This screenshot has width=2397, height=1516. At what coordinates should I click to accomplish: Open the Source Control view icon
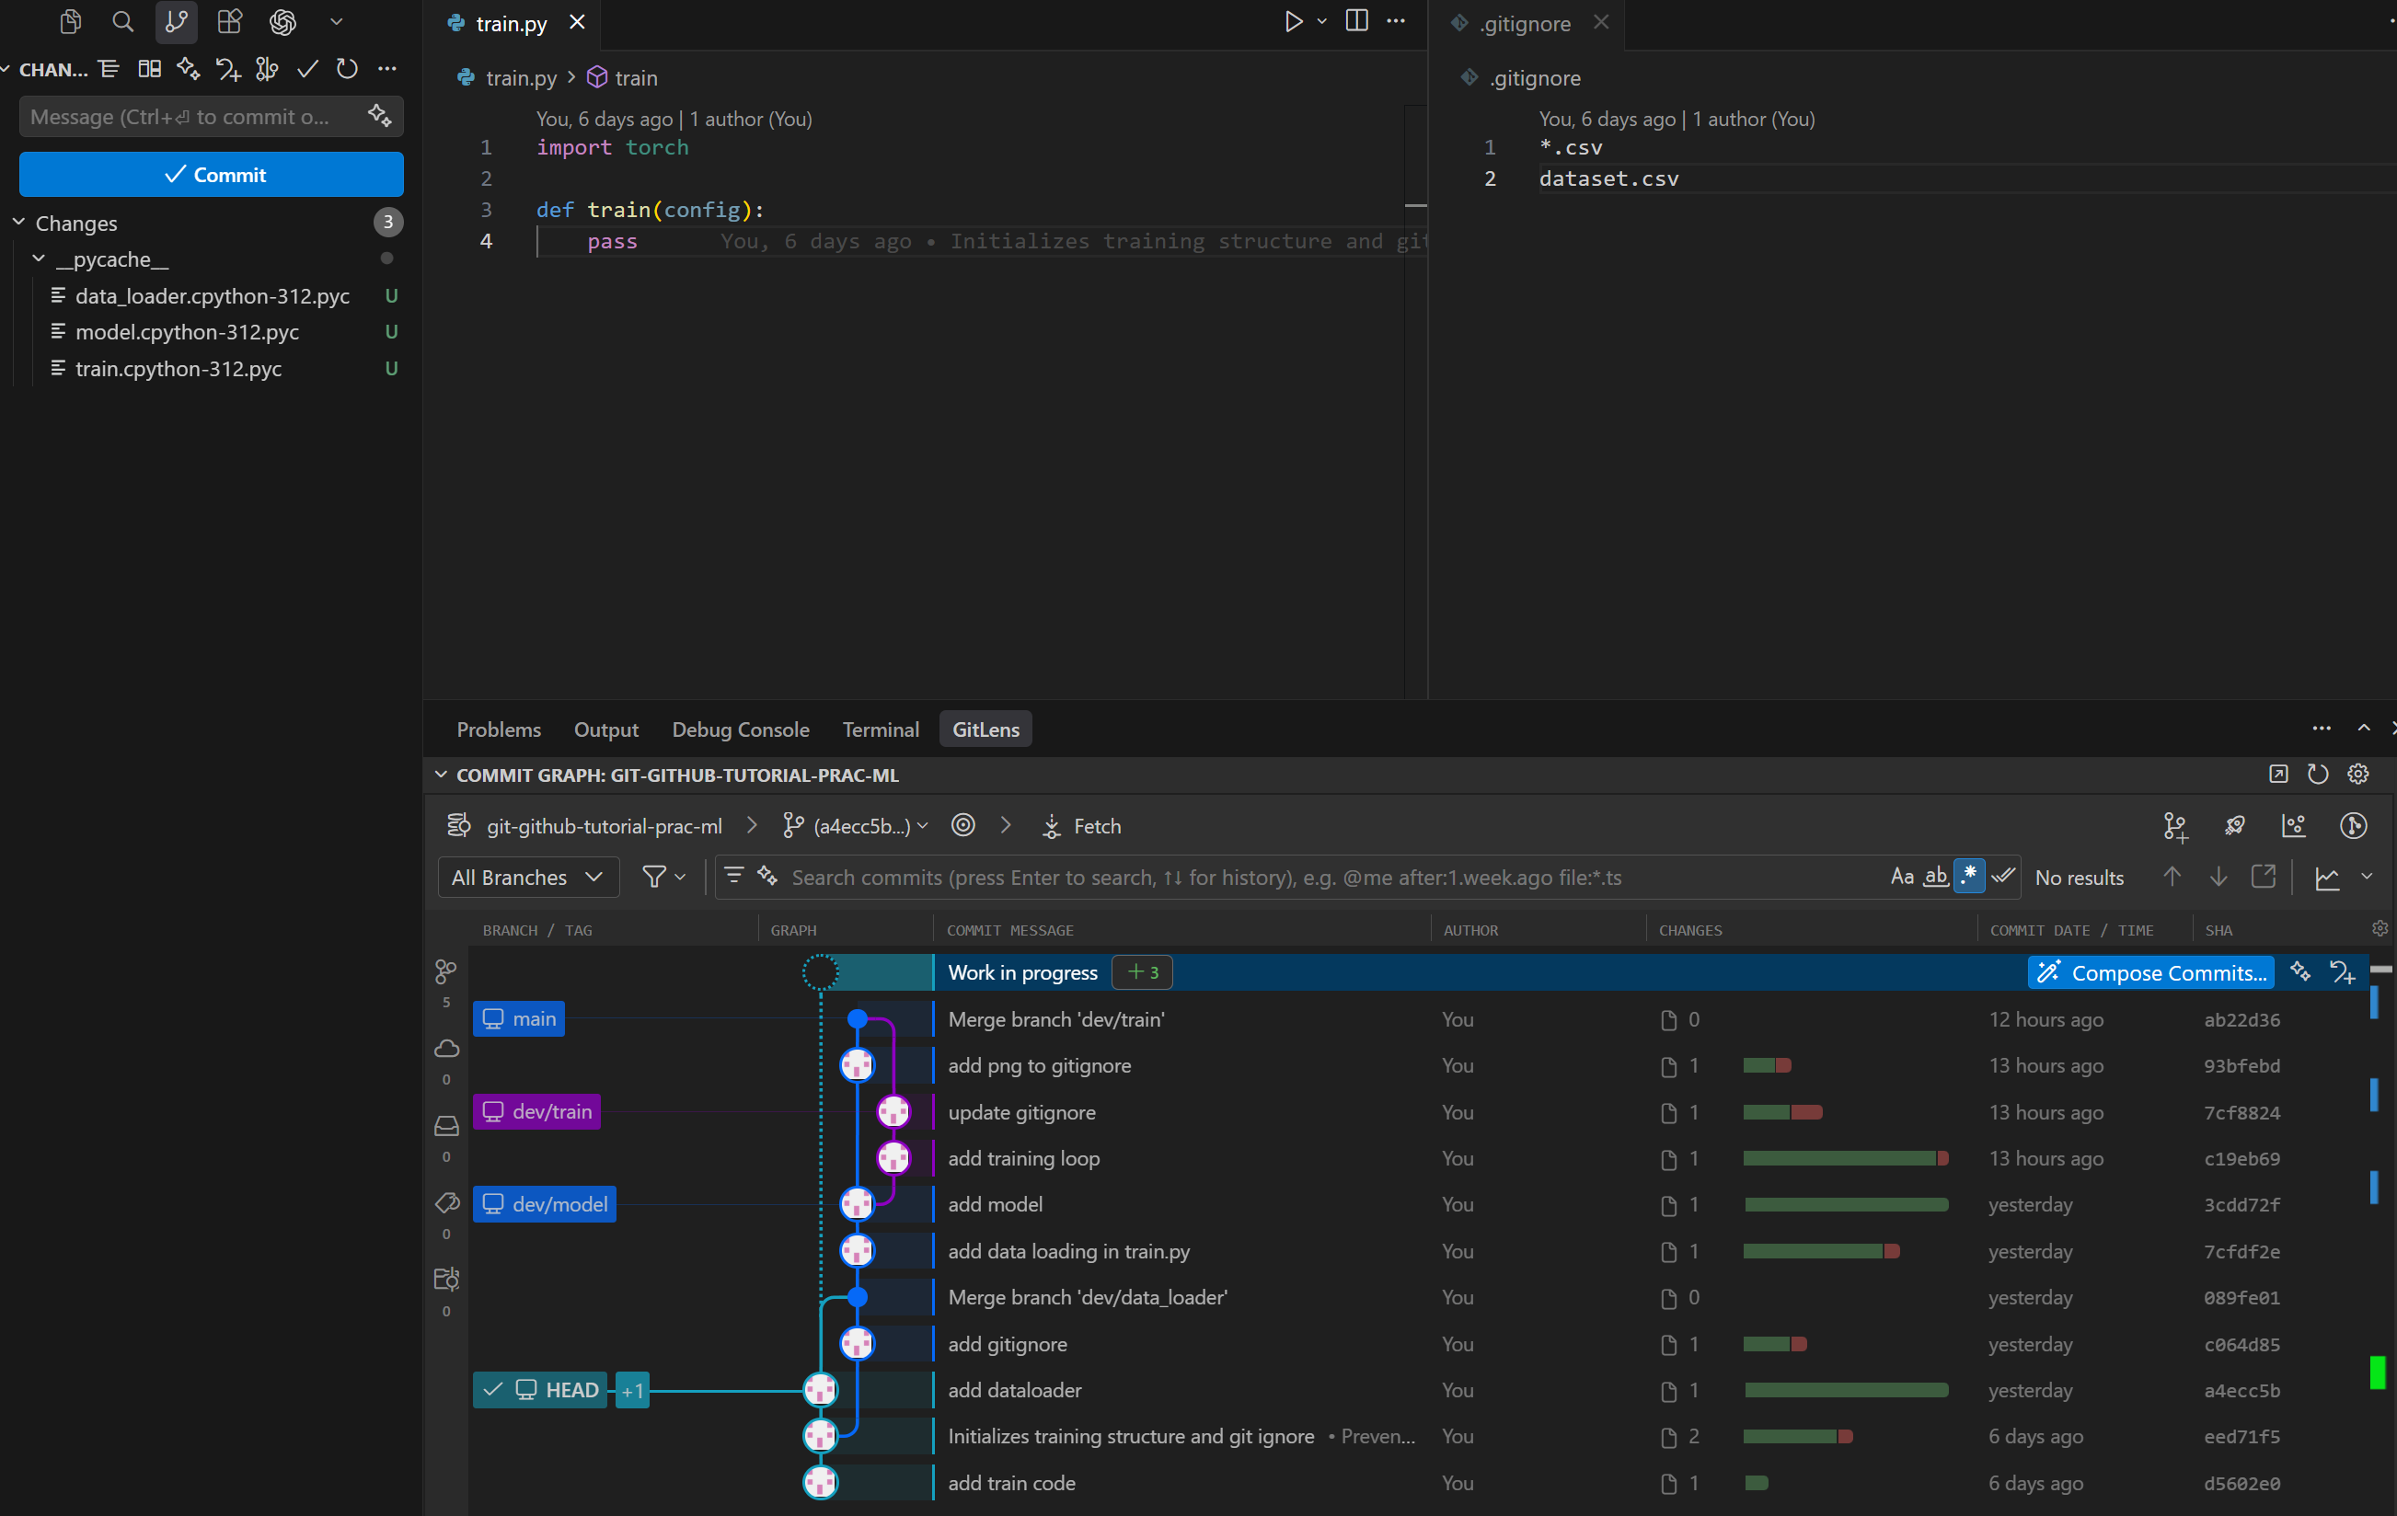point(176,22)
